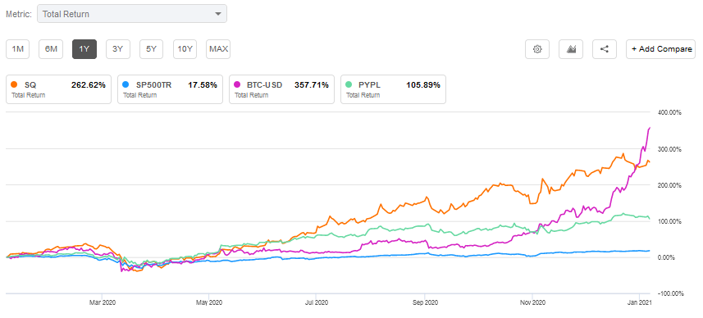
Task: Click the Metric: label
Action: click(19, 14)
